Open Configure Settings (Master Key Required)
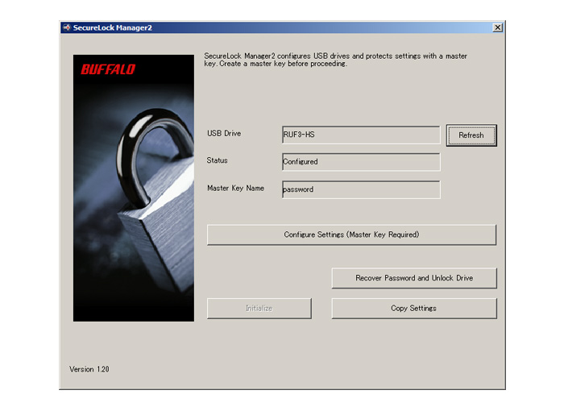The width and height of the screenshot is (564, 411). pos(351,235)
